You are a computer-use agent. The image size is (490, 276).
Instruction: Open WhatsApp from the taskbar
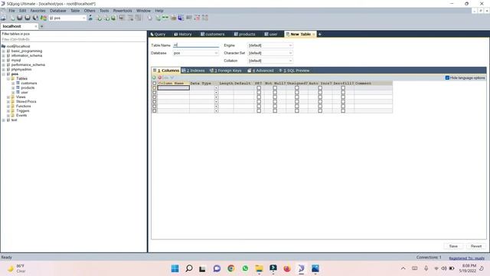click(x=245, y=268)
